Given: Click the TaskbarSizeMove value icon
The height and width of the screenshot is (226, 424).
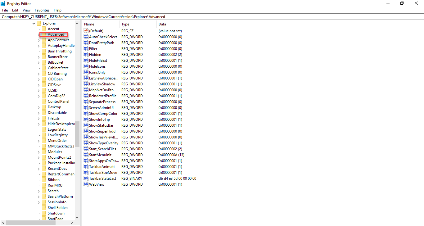Looking at the screenshot, I should coord(86,173).
